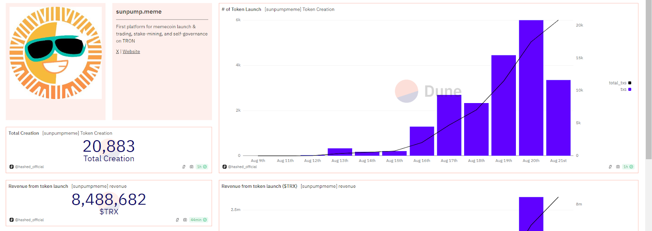The image size is (652, 231).
Task: Click the vertical page scrollbar thumb
Action: point(649,79)
